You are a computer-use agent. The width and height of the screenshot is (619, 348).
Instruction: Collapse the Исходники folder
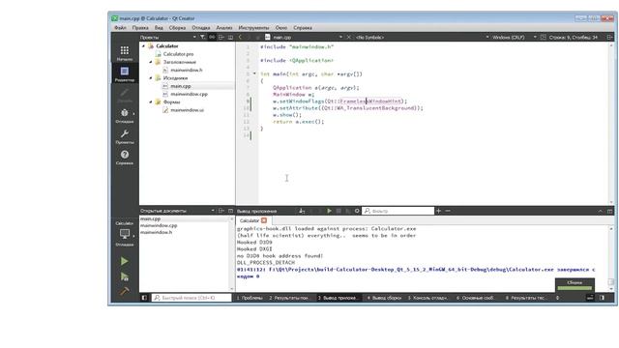coord(151,78)
